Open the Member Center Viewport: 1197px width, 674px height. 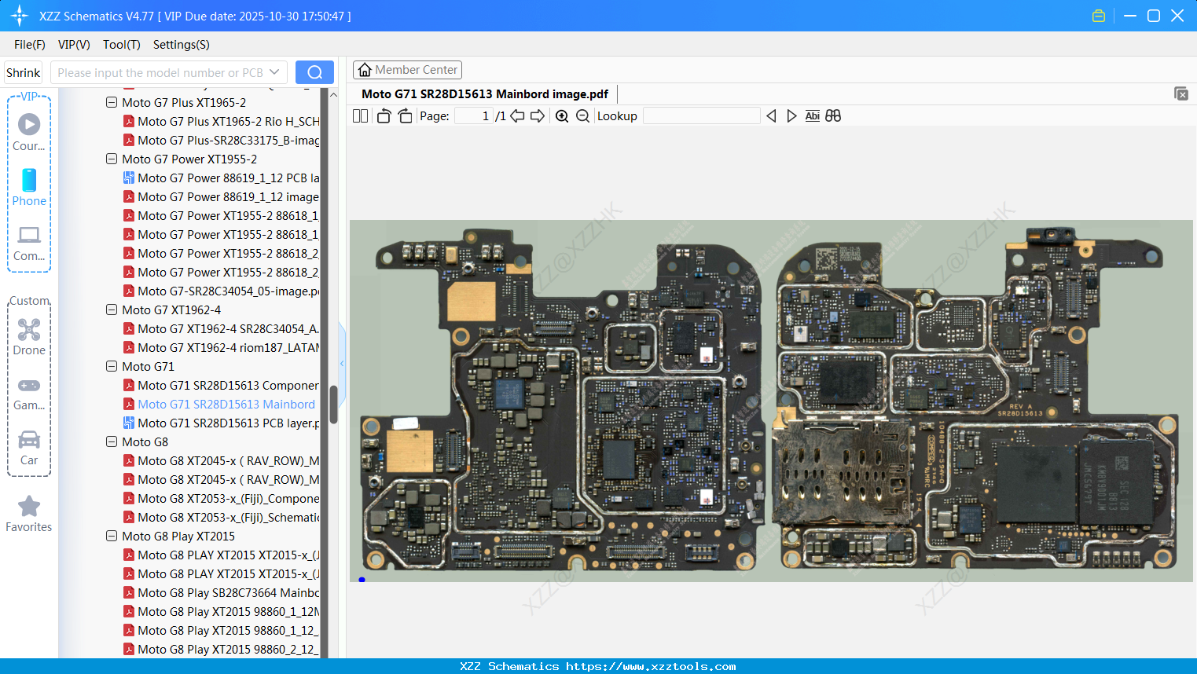407,69
